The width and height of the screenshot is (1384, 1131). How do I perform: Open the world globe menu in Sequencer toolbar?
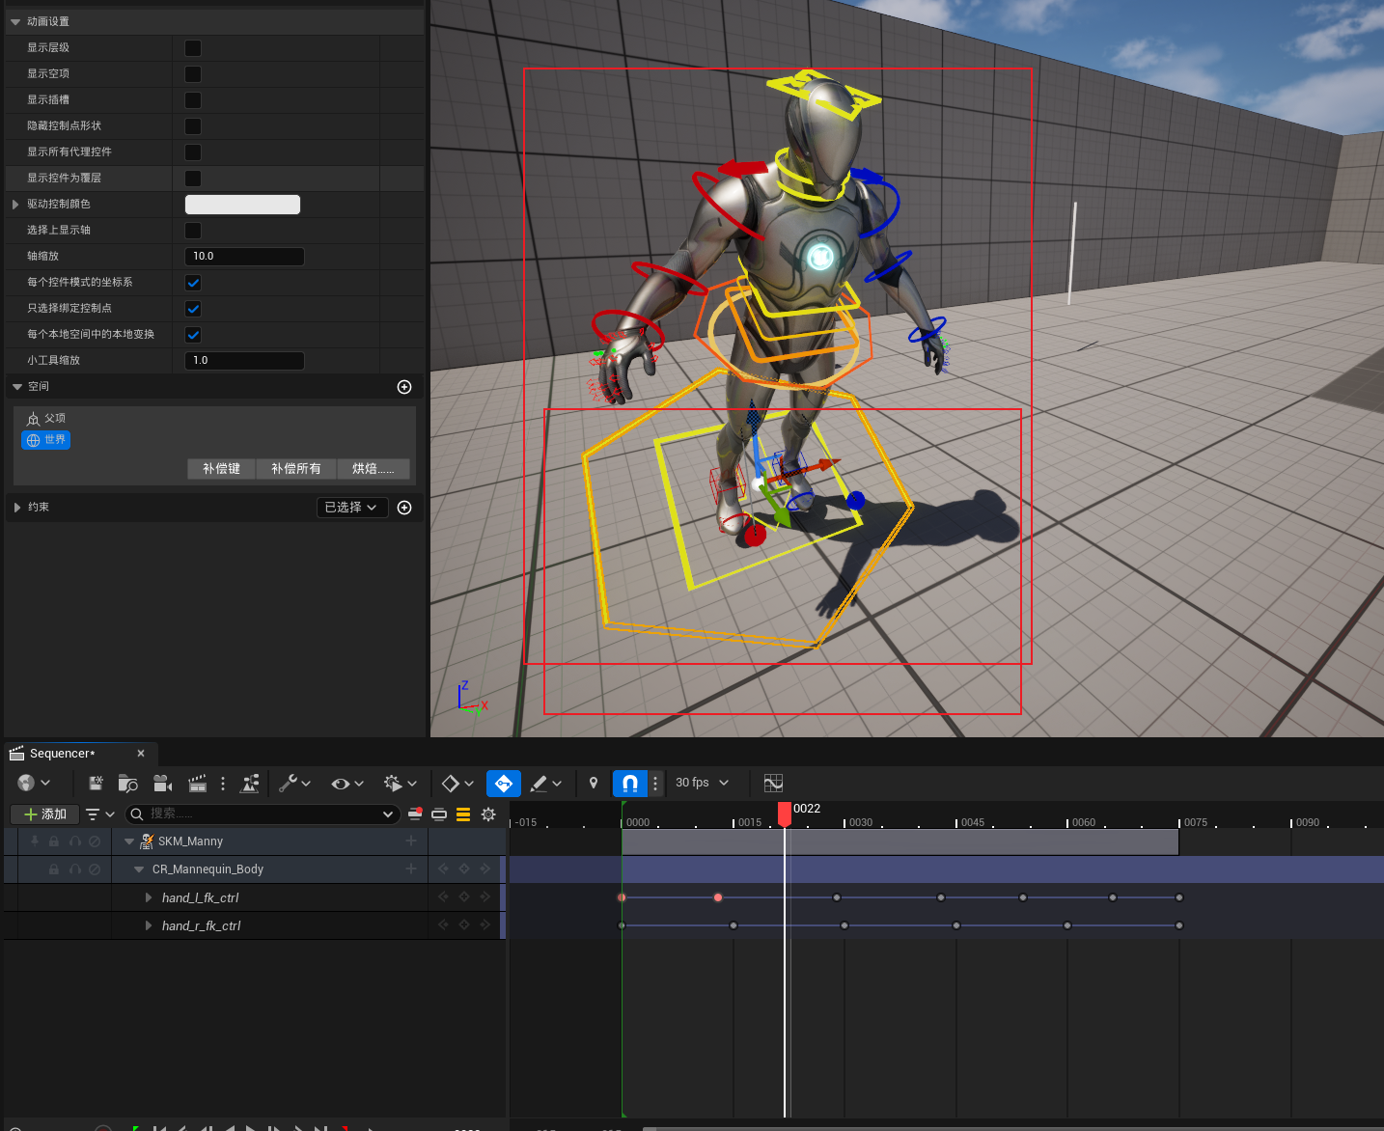pyautogui.click(x=34, y=784)
